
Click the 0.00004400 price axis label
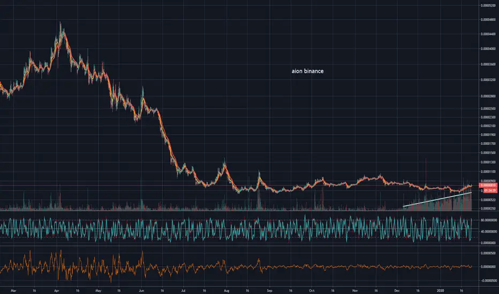[488, 34]
